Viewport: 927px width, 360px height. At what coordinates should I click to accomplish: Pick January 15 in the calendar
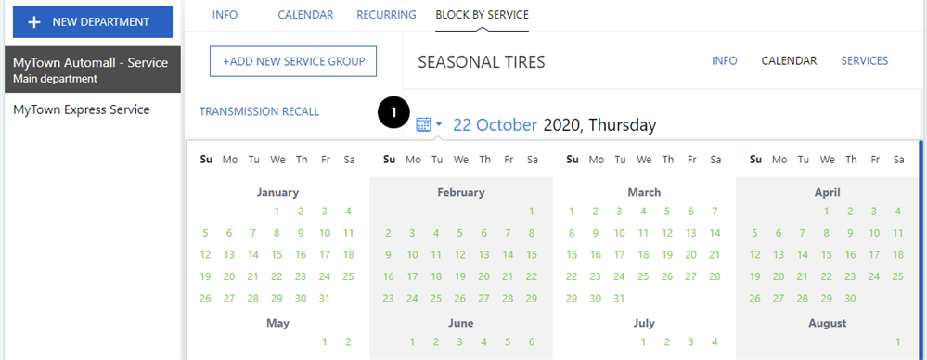click(x=277, y=255)
